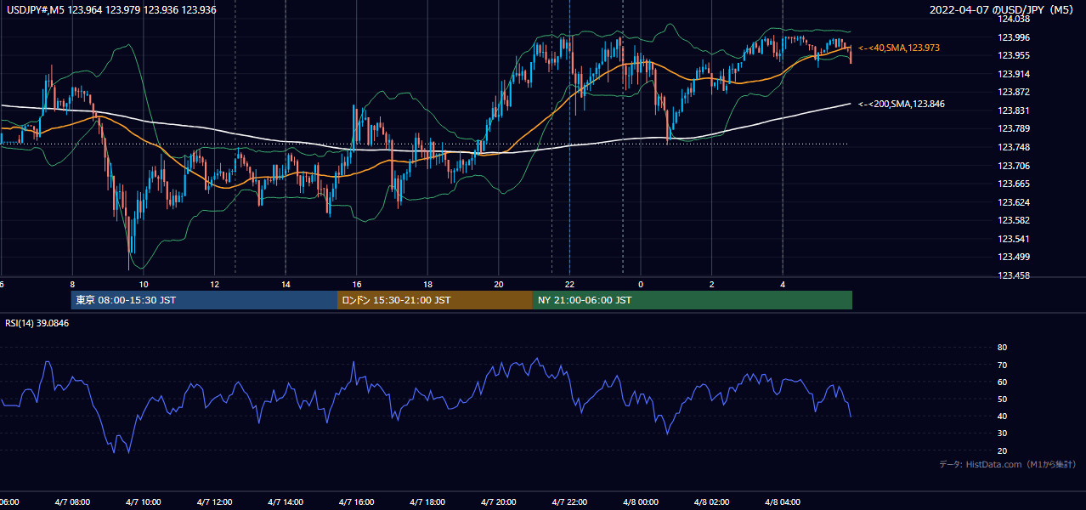Click bottom time label 4/7 08:00
The width and height of the screenshot is (1086, 510).
coord(72,502)
